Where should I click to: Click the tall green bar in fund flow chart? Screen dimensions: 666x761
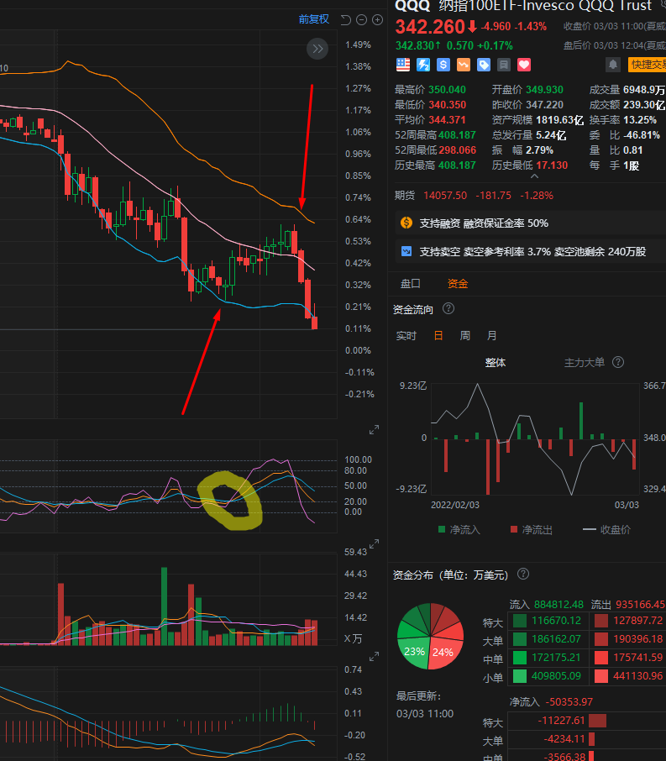[581, 421]
